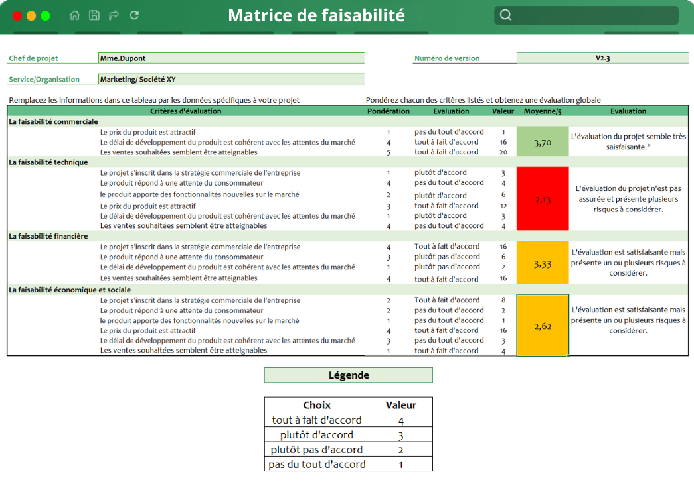The width and height of the screenshot is (694, 482).
Task: Select the 'plutôt pas d'accord' legend option
Action: pos(317,449)
